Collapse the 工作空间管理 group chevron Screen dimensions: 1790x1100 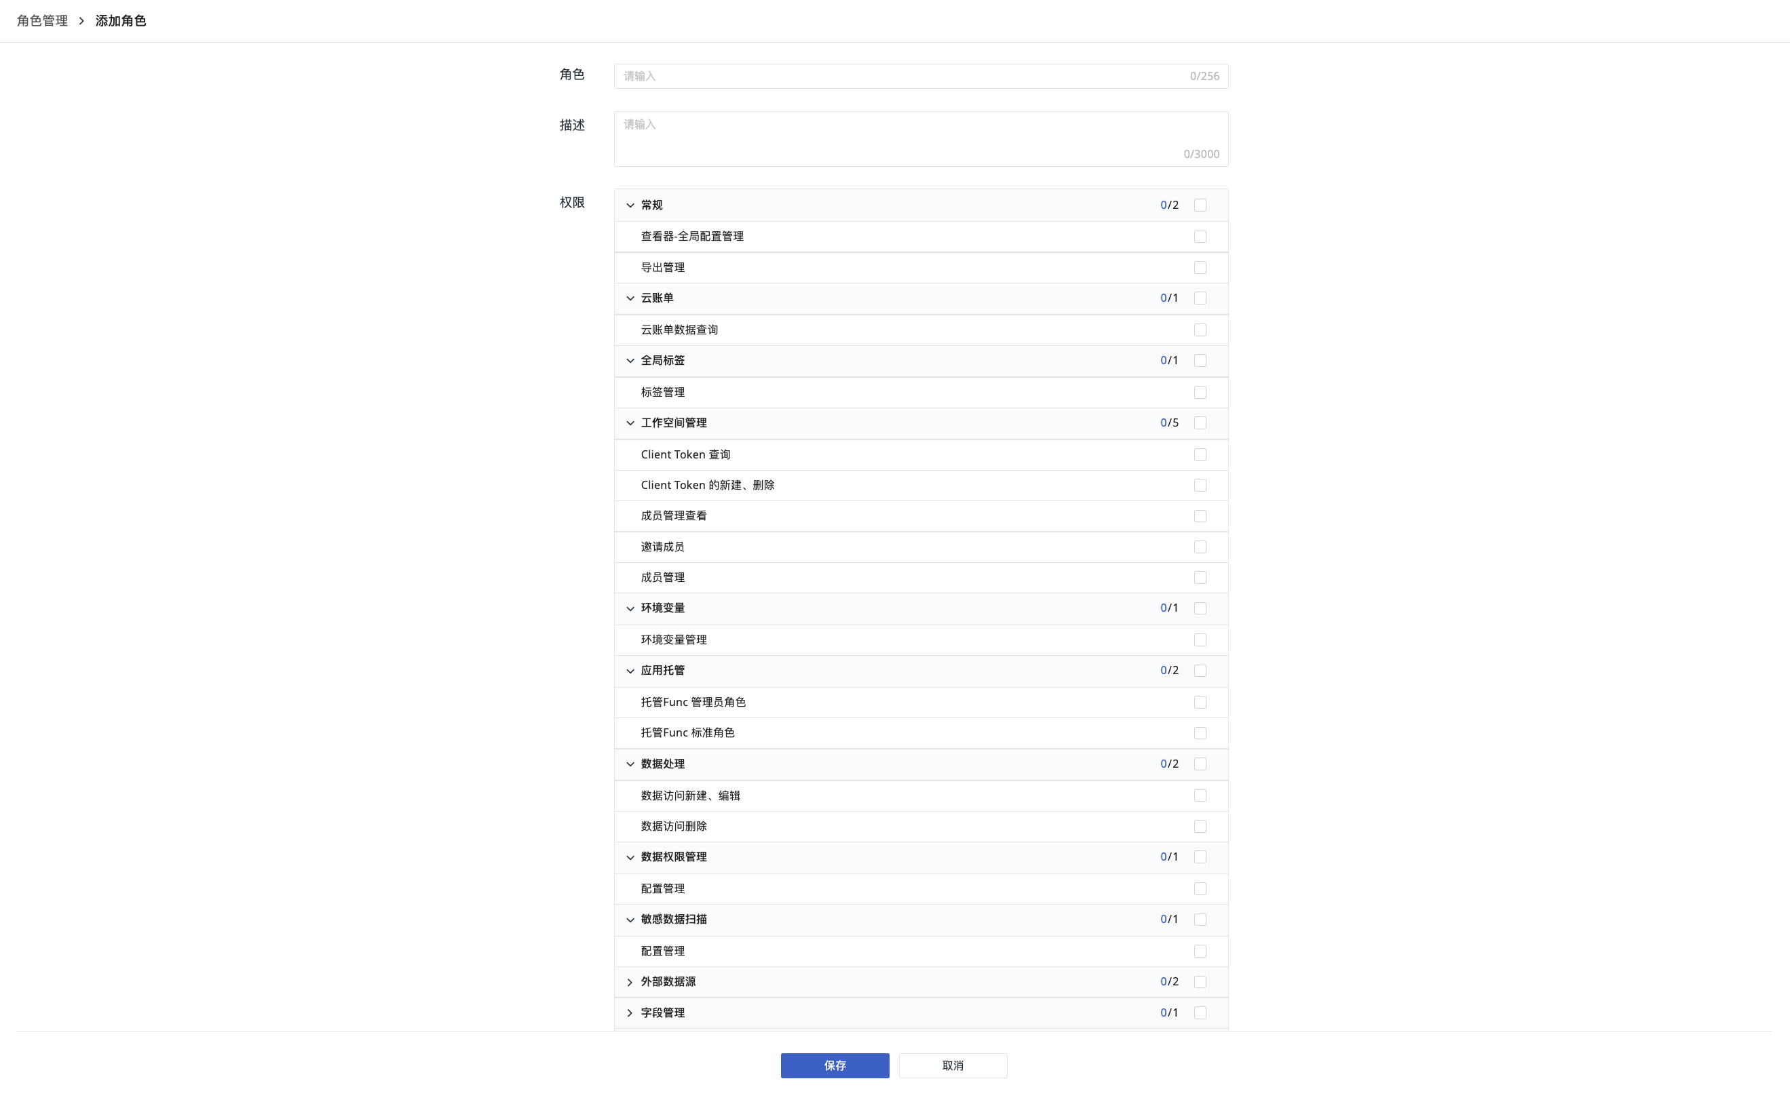tap(630, 423)
